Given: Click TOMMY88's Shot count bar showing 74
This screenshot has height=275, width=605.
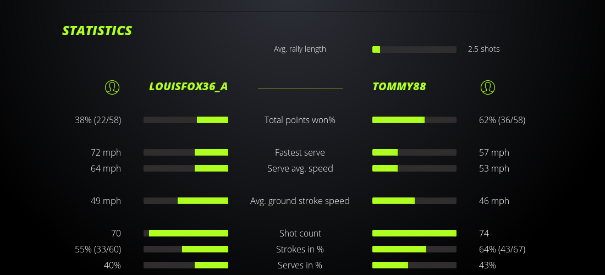Looking at the screenshot, I should pos(414,233).
